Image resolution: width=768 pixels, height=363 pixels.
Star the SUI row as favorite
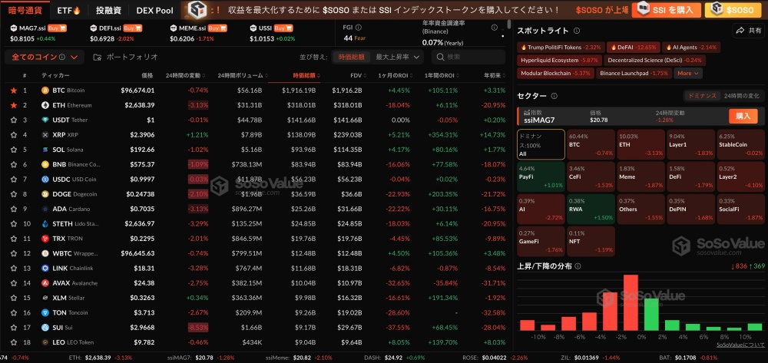coord(14,327)
